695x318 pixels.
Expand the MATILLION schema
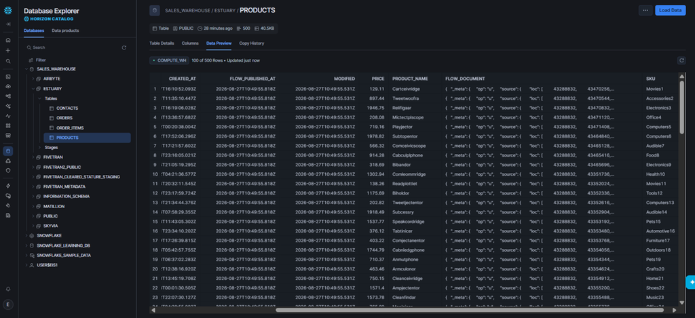tap(33, 206)
